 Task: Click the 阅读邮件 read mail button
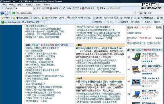click(123, 22)
